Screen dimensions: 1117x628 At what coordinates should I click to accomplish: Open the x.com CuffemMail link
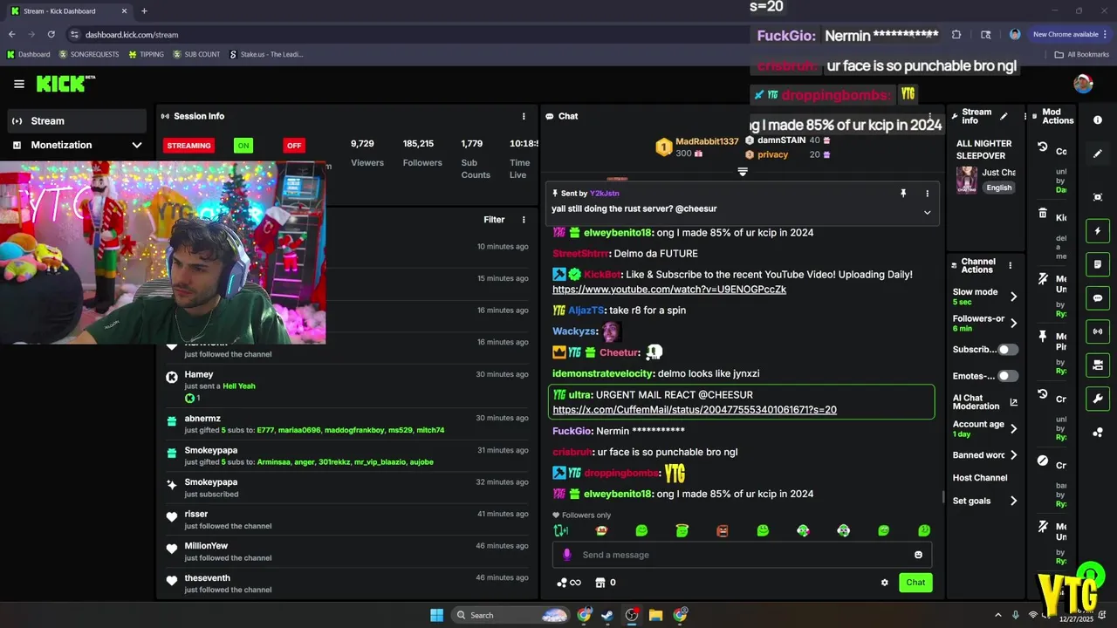[x=695, y=410]
